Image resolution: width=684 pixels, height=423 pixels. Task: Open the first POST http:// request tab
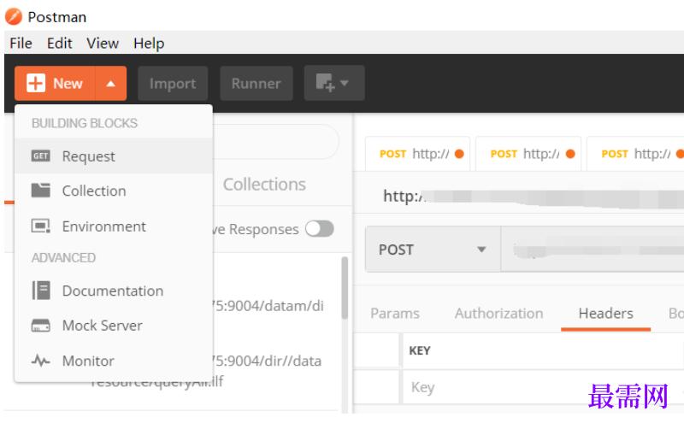coord(417,154)
